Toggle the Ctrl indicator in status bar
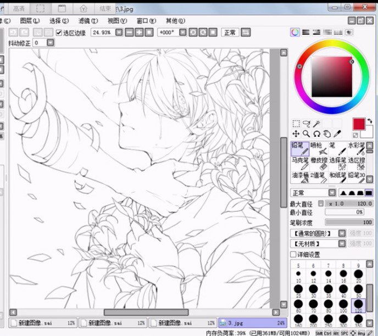Screen dimensions: 378x336 coord(327,333)
